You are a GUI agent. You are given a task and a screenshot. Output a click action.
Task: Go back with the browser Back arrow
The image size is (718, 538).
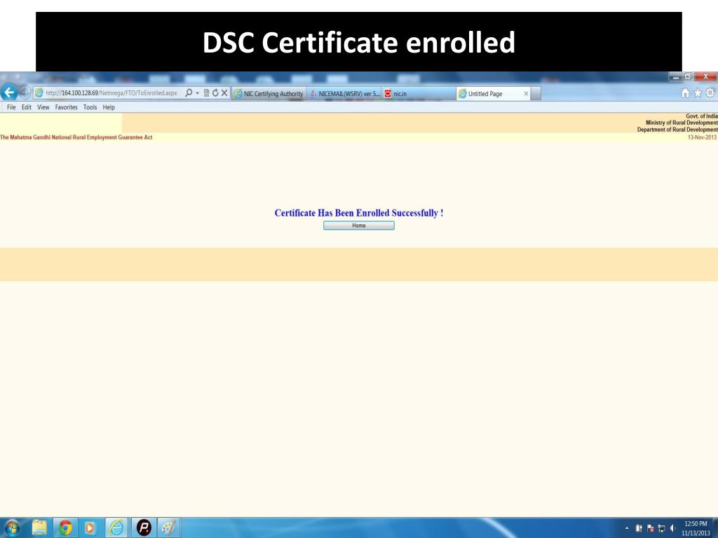(9, 92)
